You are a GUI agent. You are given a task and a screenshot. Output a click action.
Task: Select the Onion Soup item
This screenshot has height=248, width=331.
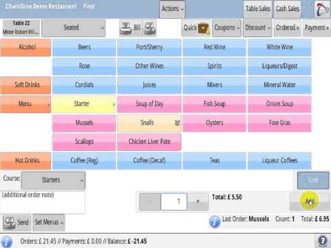(x=279, y=104)
